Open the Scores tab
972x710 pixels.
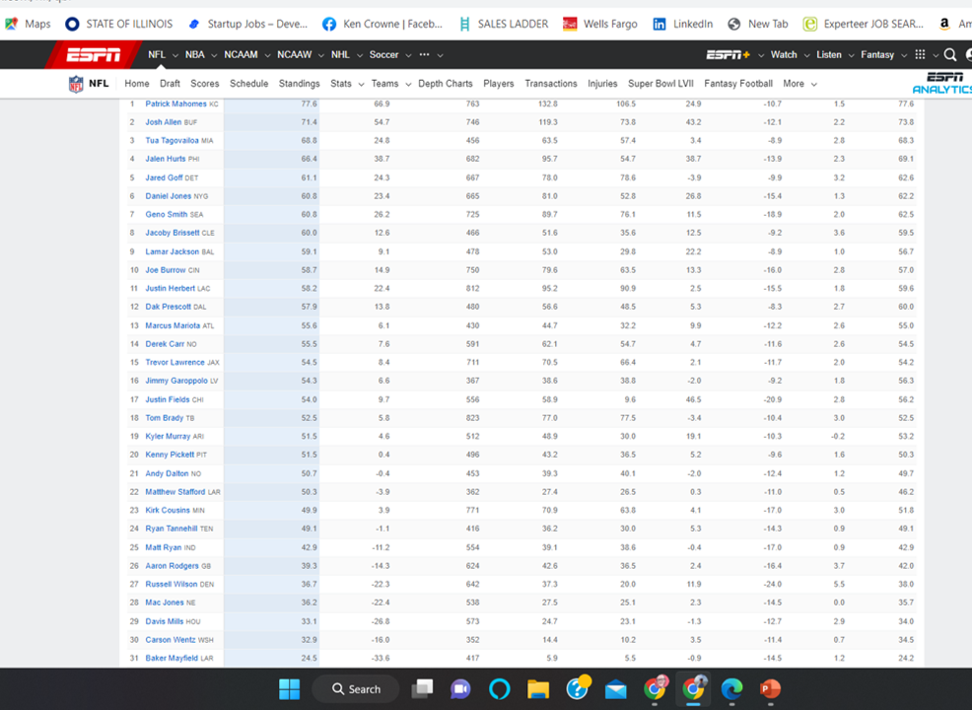[205, 84]
